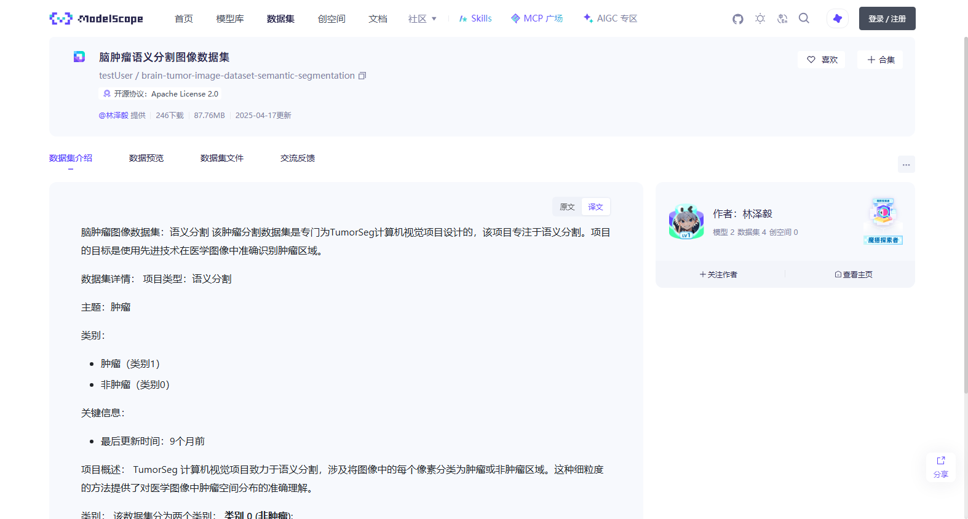Screen dimensions: 968x519
Task: Follow author via 关注作者
Action: point(718,274)
